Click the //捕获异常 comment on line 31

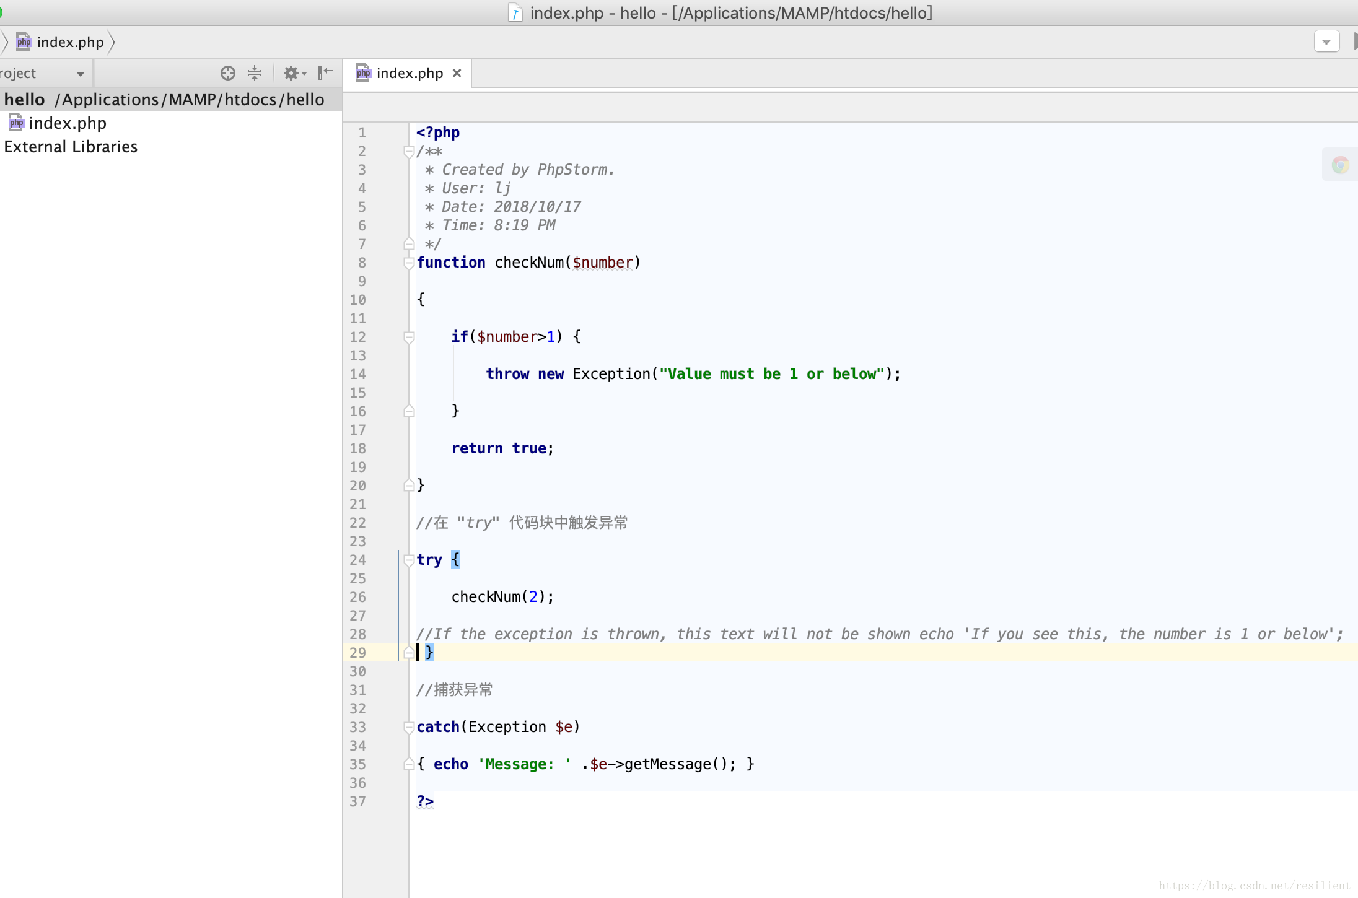(455, 690)
